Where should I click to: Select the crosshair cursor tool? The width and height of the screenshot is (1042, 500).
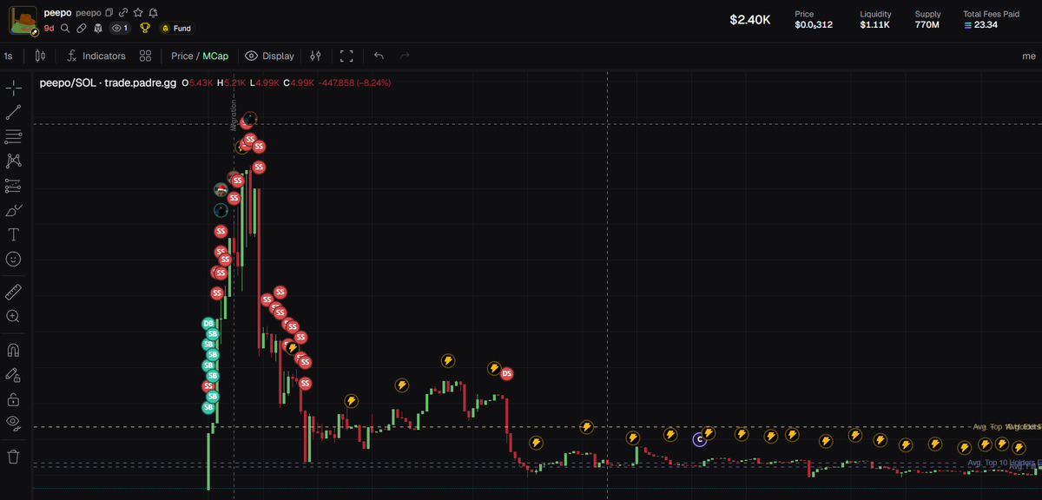coord(14,88)
